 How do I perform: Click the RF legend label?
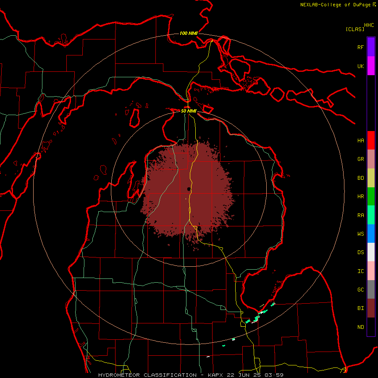[360, 47]
